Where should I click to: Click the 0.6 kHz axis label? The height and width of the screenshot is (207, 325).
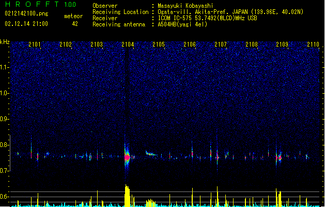(5, 197)
